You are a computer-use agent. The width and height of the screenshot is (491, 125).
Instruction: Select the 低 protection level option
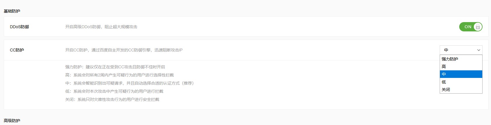coord(444,82)
